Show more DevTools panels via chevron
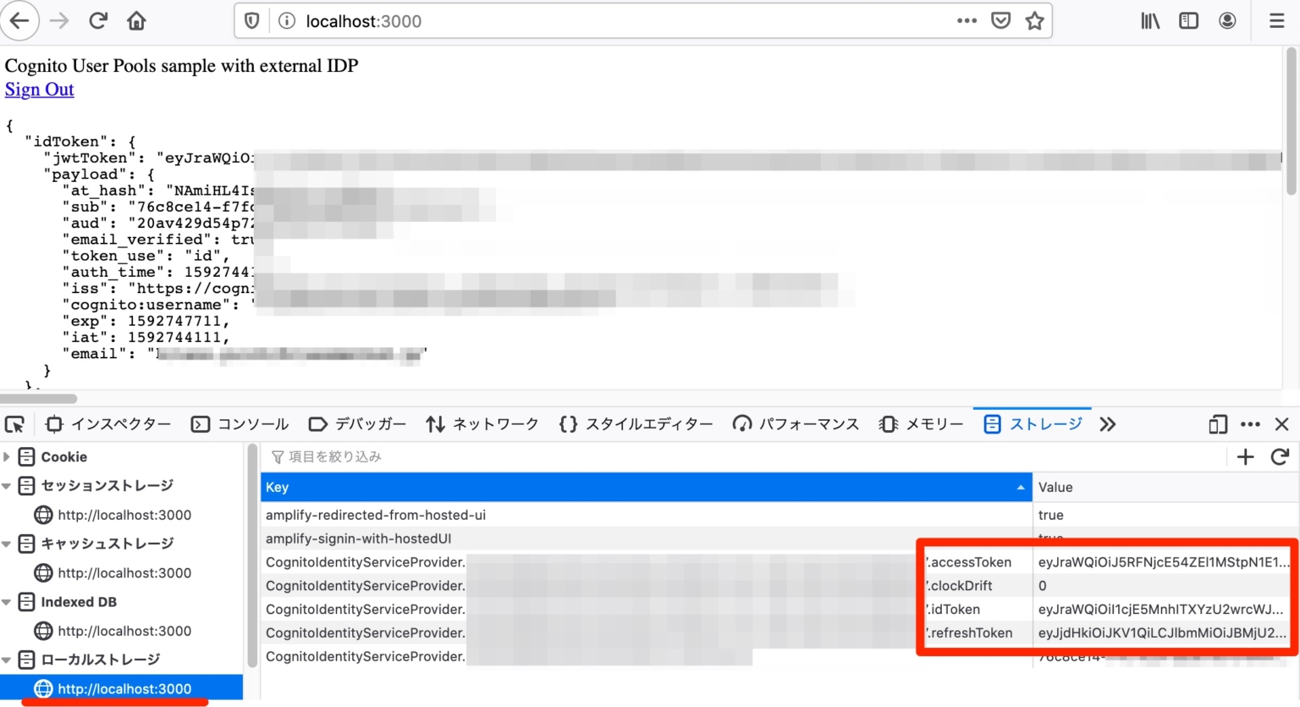The height and width of the screenshot is (707, 1300). coord(1107,423)
